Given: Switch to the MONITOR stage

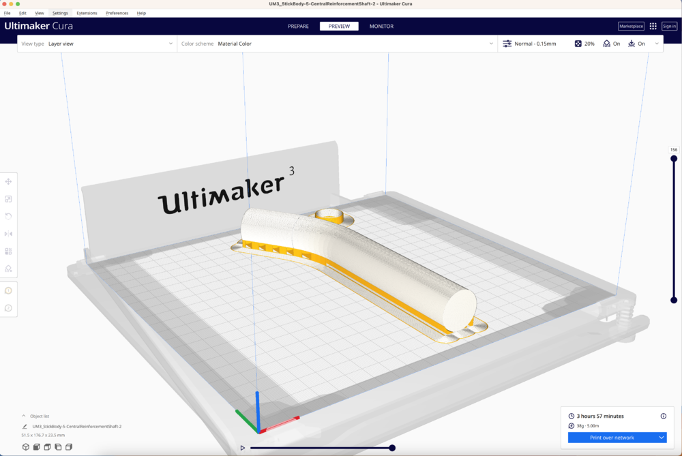Looking at the screenshot, I should pos(381,26).
